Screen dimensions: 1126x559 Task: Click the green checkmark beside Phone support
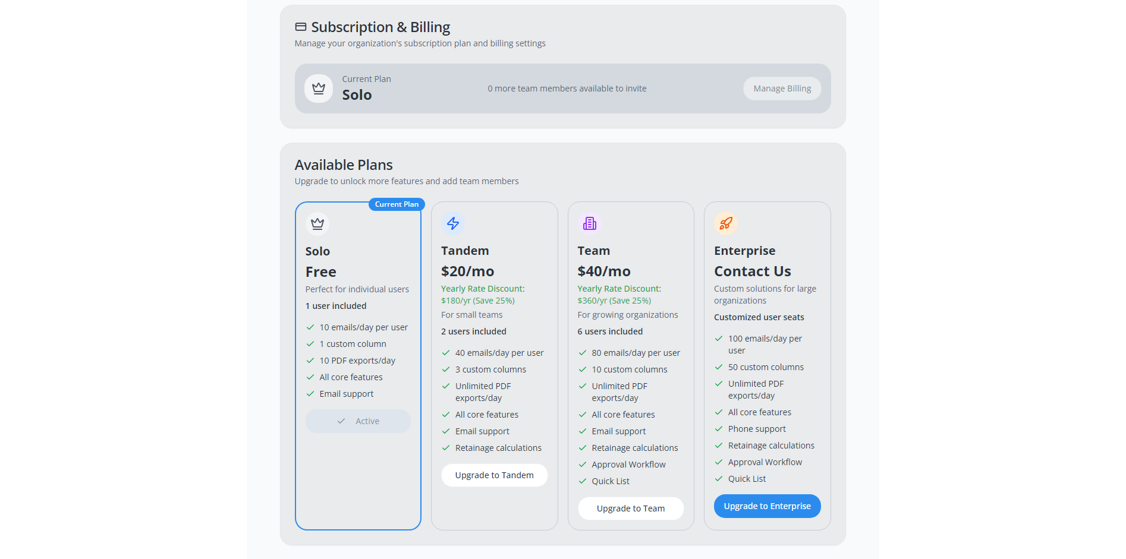(718, 428)
